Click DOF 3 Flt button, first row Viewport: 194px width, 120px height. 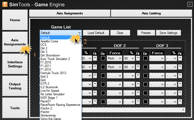click(180, 58)
